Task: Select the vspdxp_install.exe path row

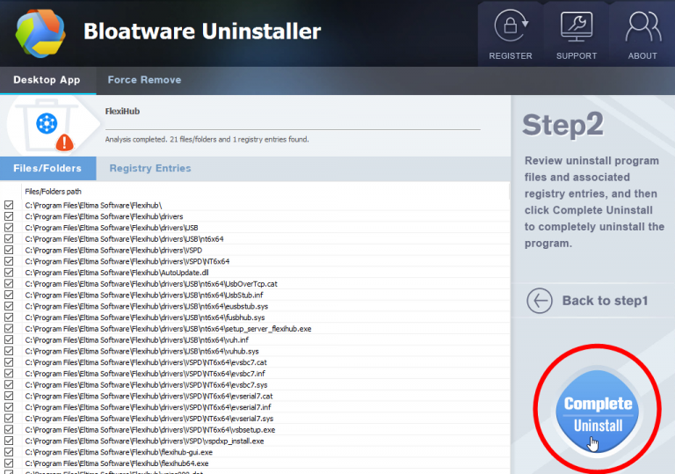Action: pos(255,441)
